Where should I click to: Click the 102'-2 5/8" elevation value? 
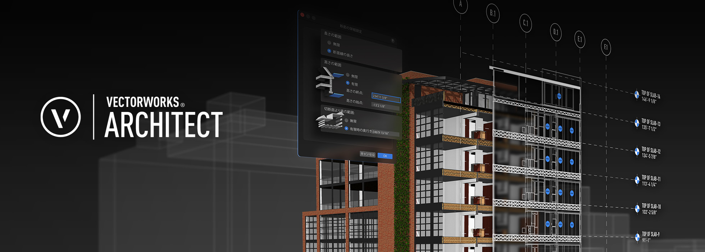[x=650, y=212]
